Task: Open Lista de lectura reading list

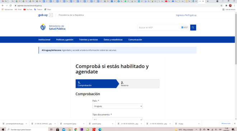Action: pos(229,10)
